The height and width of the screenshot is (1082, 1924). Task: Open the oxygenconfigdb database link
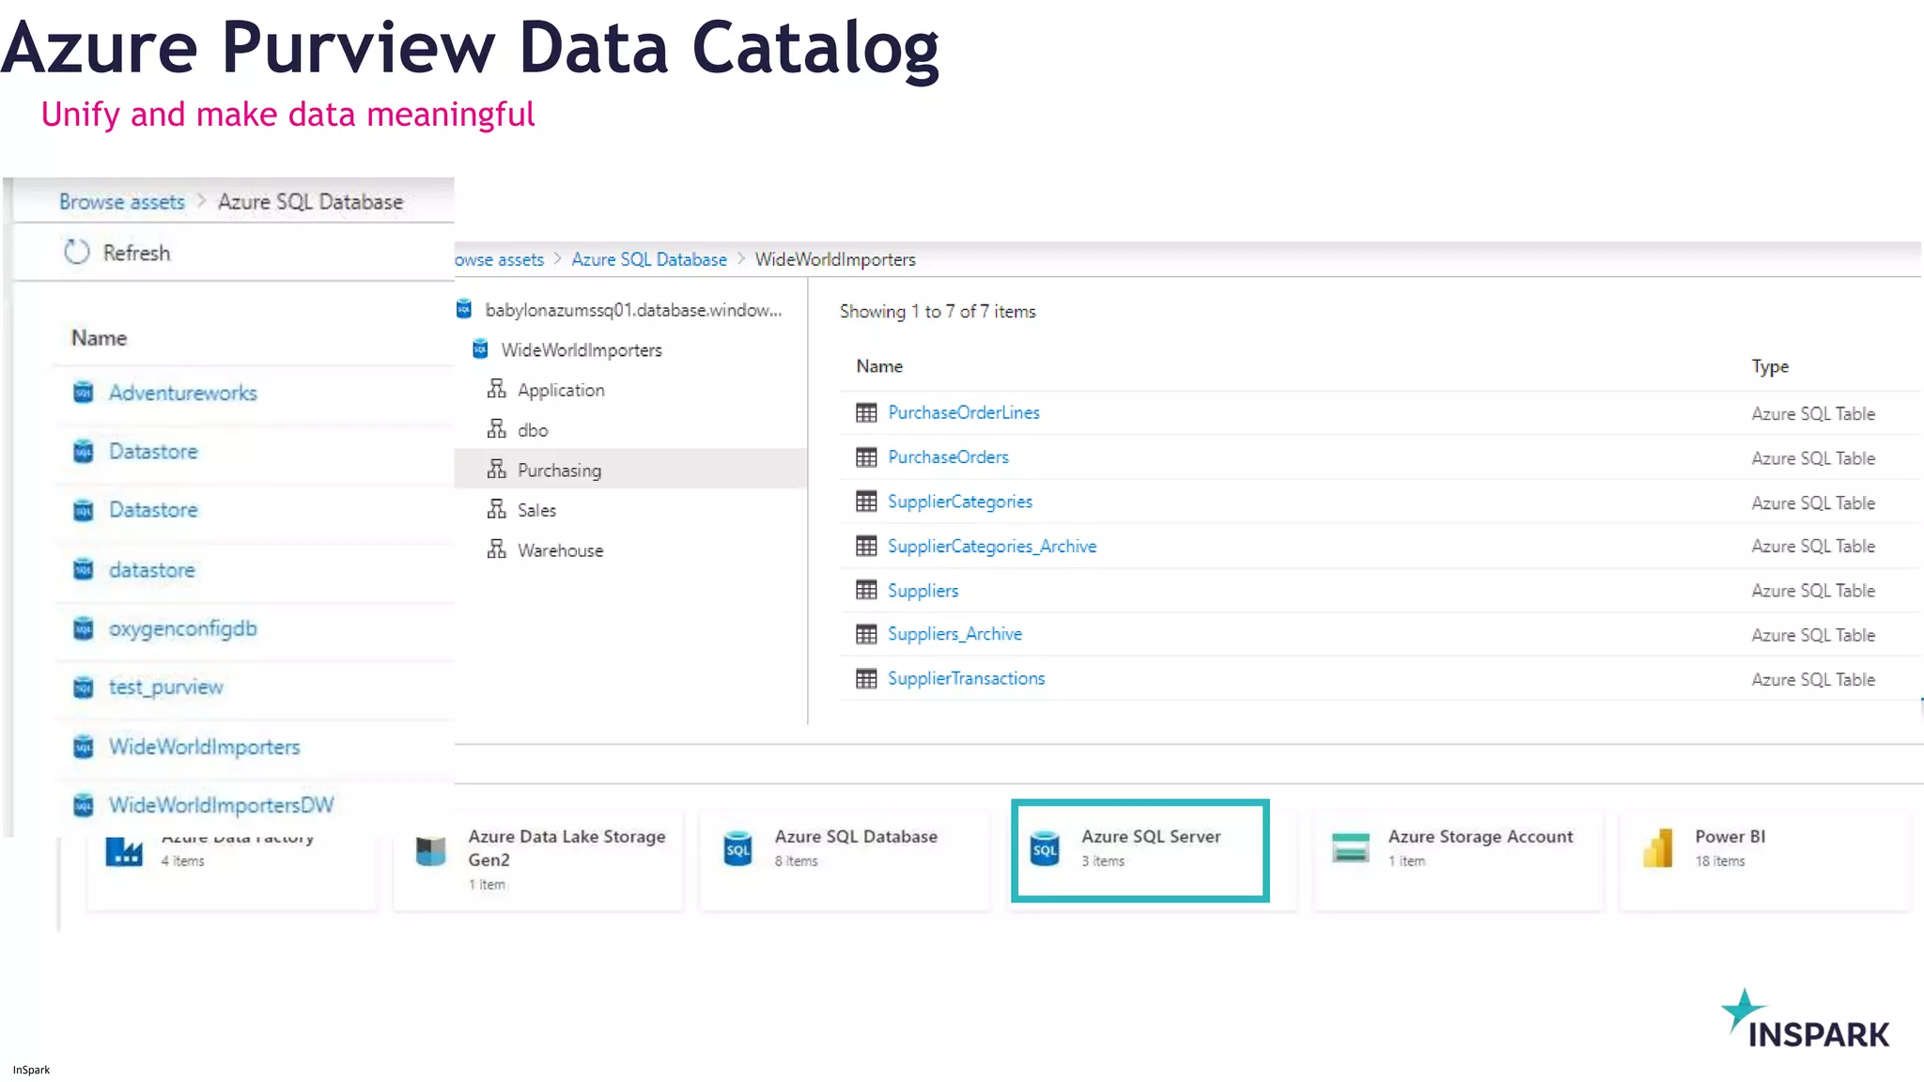click(183, 628)
